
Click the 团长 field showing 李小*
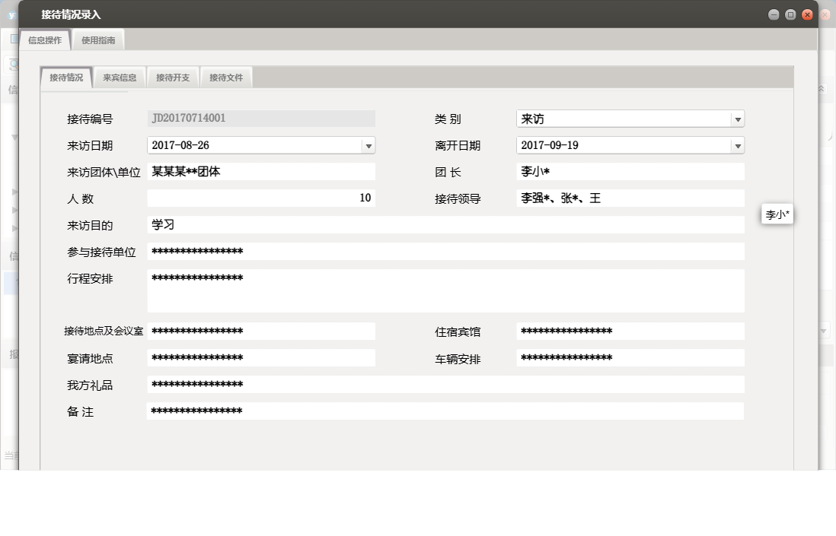(630, 171)
